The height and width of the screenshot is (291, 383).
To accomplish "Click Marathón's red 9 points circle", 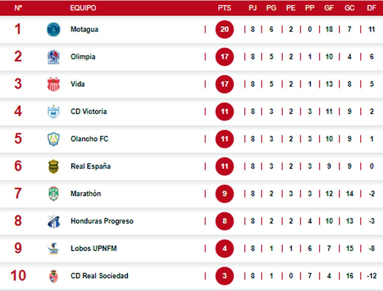I will [x=224, y=194].
